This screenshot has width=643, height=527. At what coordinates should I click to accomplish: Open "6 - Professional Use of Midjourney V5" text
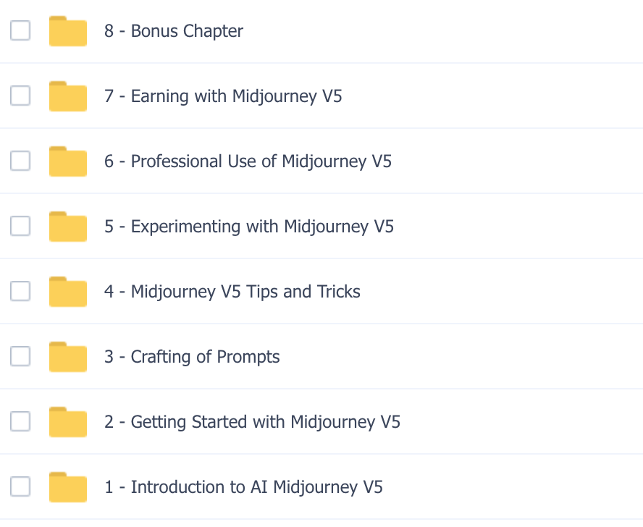[x=248, y=161]
